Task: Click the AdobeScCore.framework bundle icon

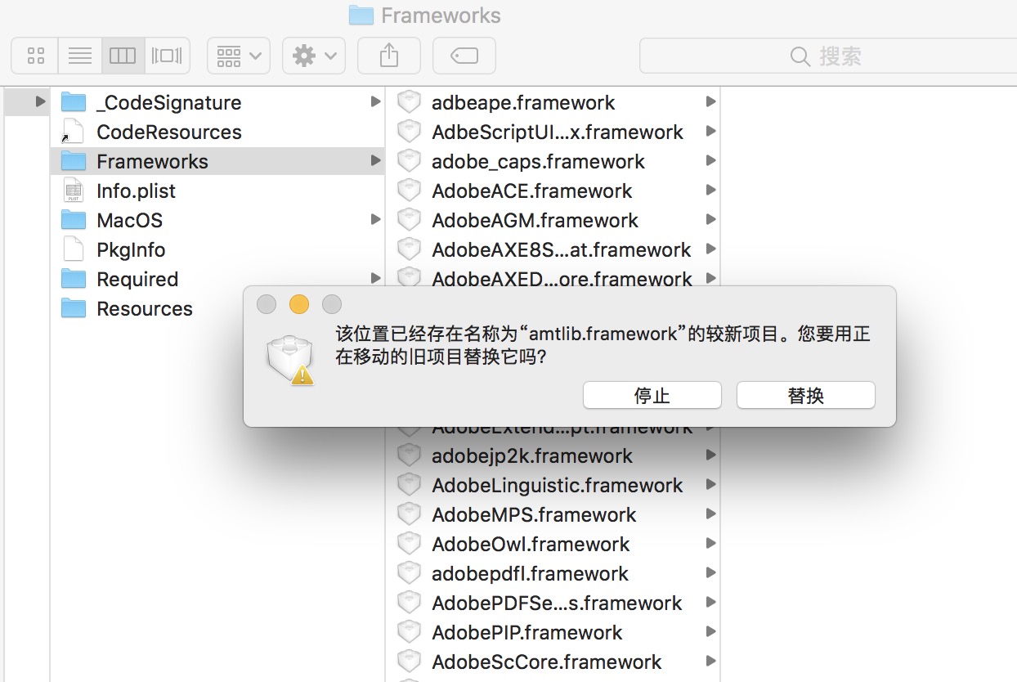Action: tap(409, 662)
